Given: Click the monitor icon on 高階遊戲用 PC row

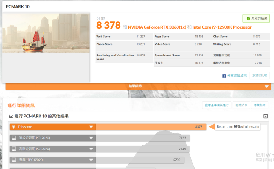Looking at the screenshot, I should coord(14,149).
